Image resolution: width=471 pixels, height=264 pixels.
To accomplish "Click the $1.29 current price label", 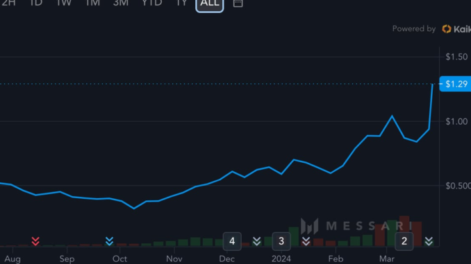I will [x=455, y=84].
